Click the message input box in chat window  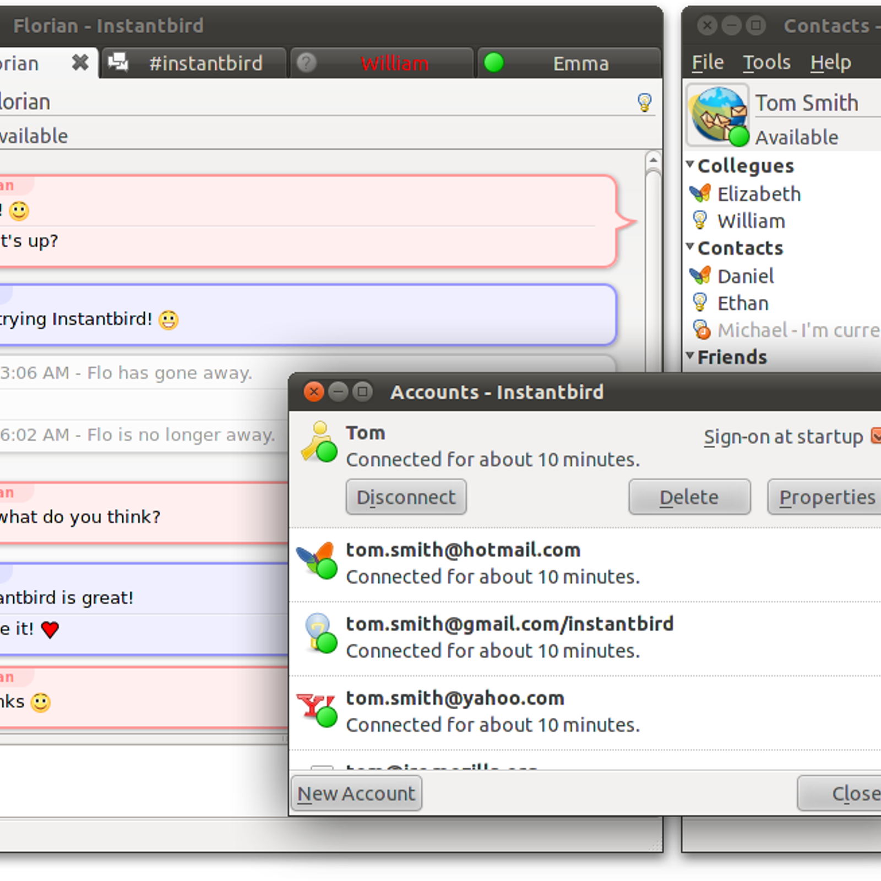point(143,781)
